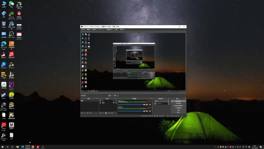Image resolution: width=264 pixels, height=149 pixels.
Task: Toggle visibility eye of the text source
Action: click(114, 101)
